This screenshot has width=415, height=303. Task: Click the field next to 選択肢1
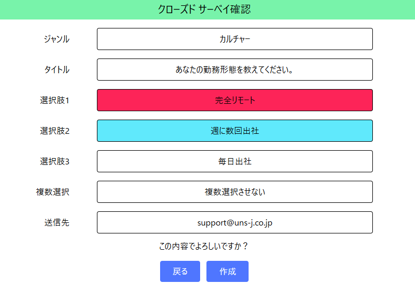point(235,100)
